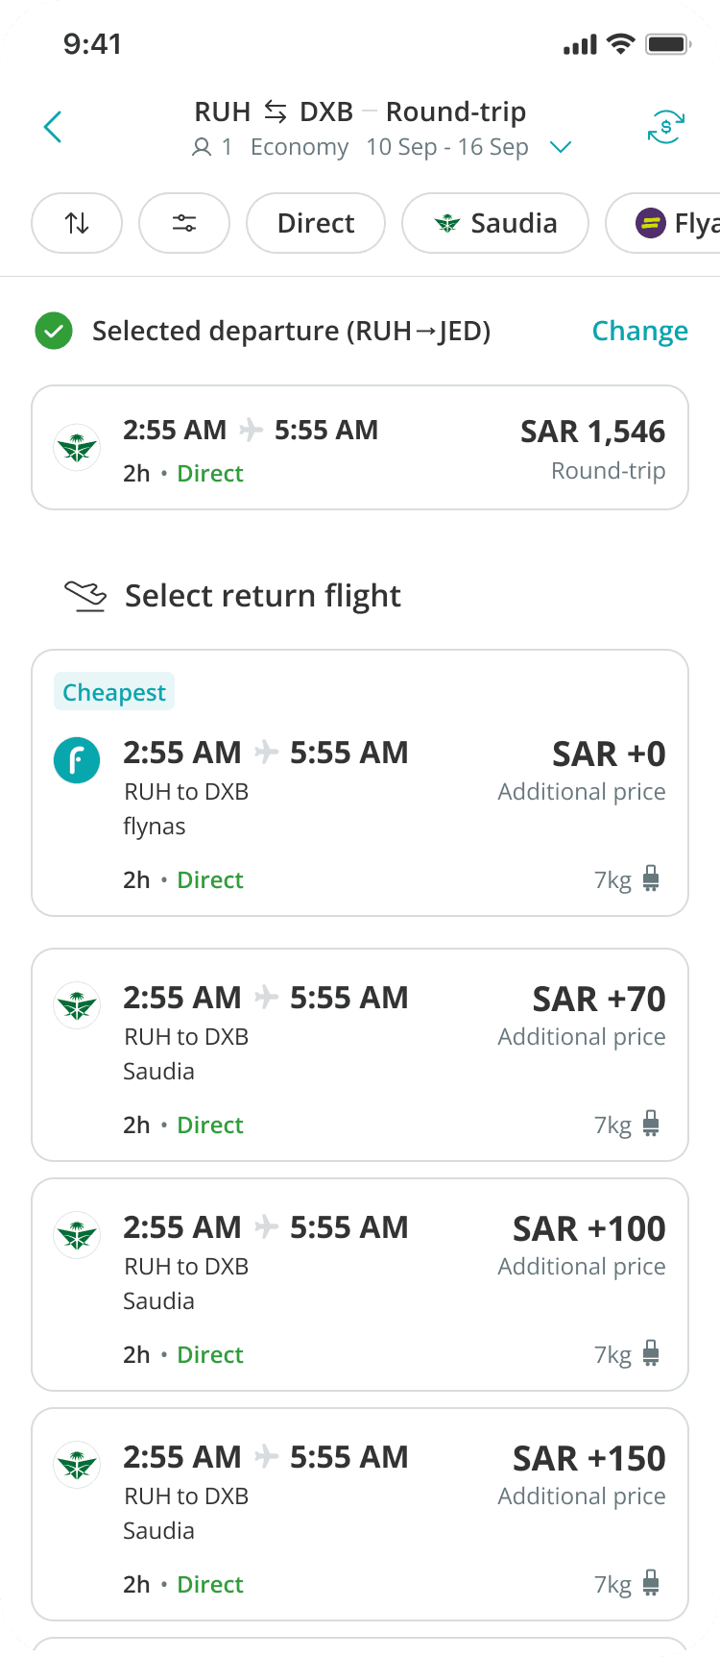Image resolution: width=720 pixels, height=1657 pixels.
Task: Choose the Saudia SAR +150 return flight
Action: click(x=360, y=1514)
